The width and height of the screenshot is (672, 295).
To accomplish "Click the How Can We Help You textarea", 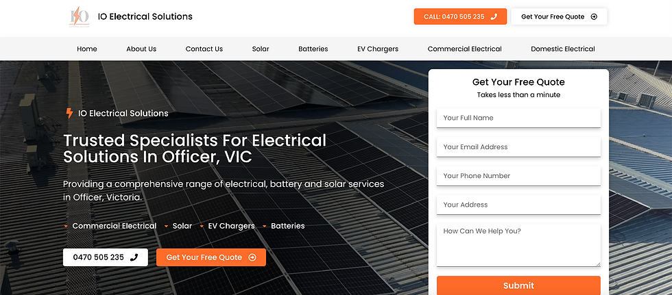I will [518, 246].
